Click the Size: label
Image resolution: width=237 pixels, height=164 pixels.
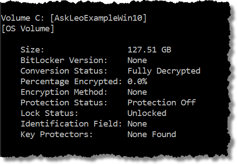click(32, 49)
